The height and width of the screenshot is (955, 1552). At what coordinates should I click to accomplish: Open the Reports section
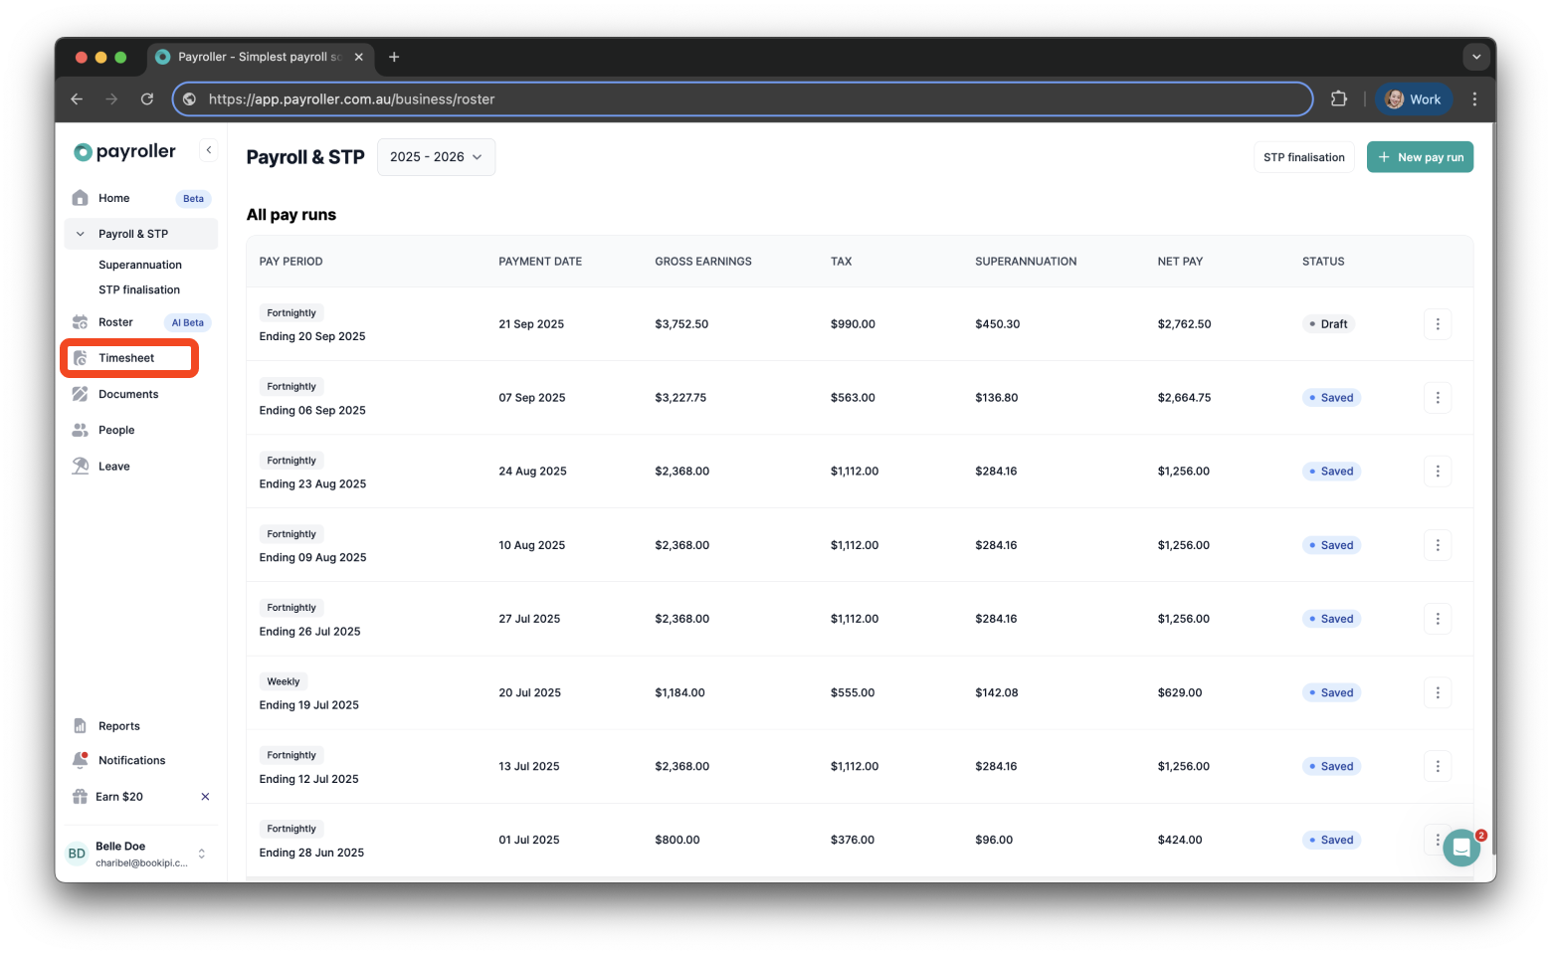click(117, 725)
